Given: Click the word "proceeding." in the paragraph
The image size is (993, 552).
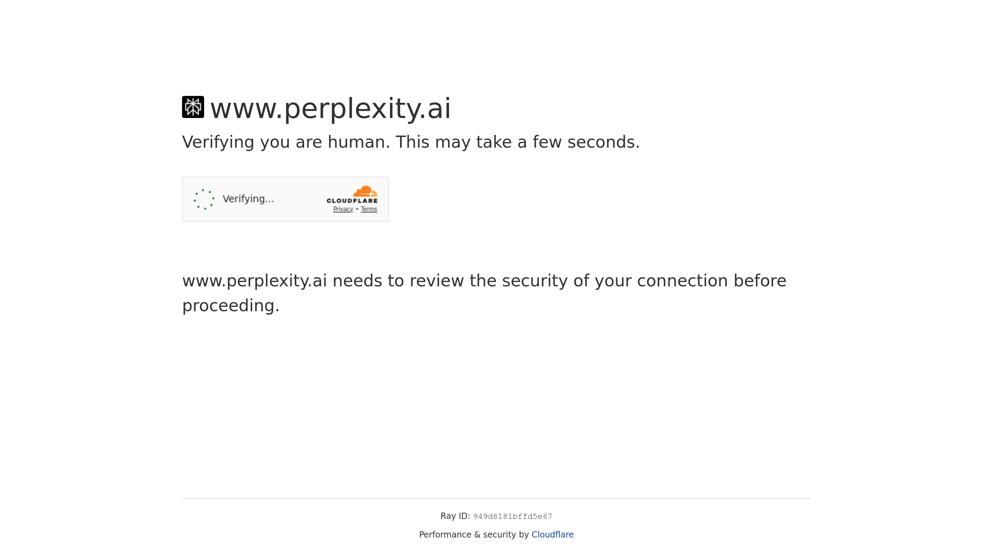Looking at the screenshot, I should [231, 306].
